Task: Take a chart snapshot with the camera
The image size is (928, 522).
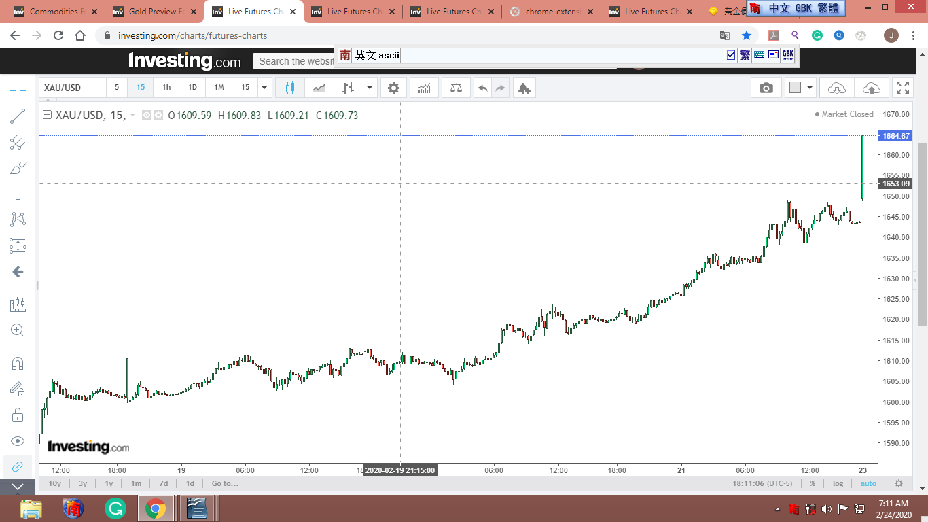Action: (766, 88)
